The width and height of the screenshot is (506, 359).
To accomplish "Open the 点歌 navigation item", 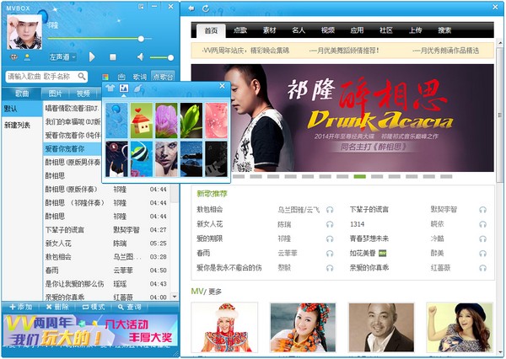I will pos(240,30).
